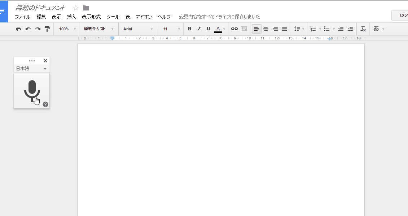The height and width of the screenshot is (216, 408).
Task: Open the 挿入 menu
Action: coord(72,16)
